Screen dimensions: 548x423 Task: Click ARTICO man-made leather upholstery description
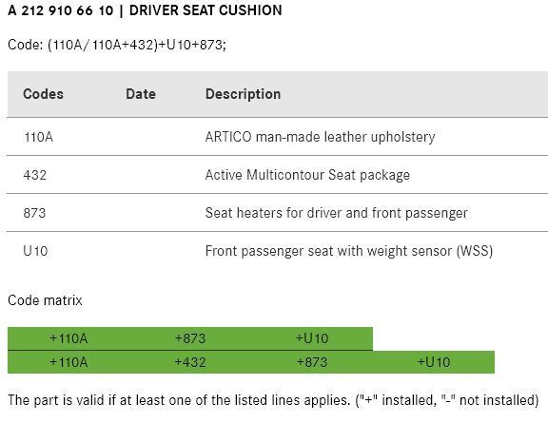(x=320, y=137)
